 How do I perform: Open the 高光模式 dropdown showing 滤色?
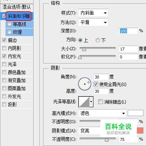coord(103,113)
